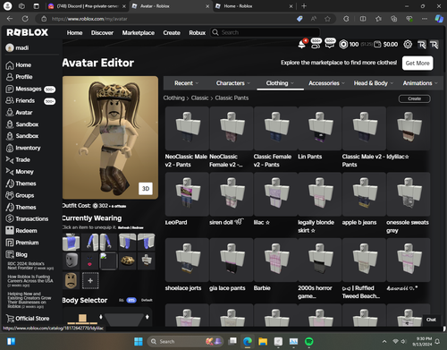Screen dimensions: 447x350
Task: Click the Robux balance hexagon icon
Action: [x=343, y=45]
